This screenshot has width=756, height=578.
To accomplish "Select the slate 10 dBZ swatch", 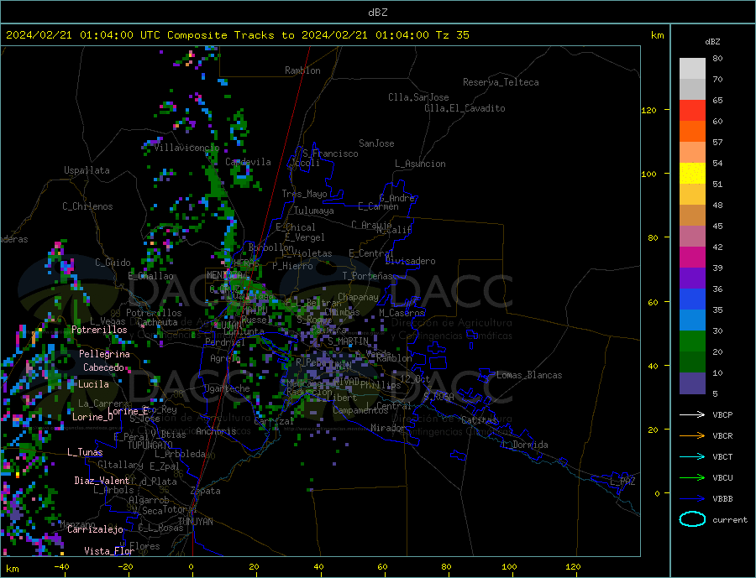I will click(x=692, y=383).
